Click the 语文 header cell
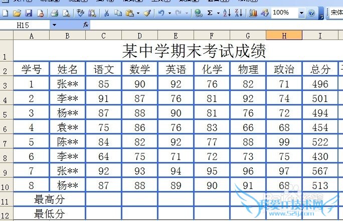 [x=104, y=69]
